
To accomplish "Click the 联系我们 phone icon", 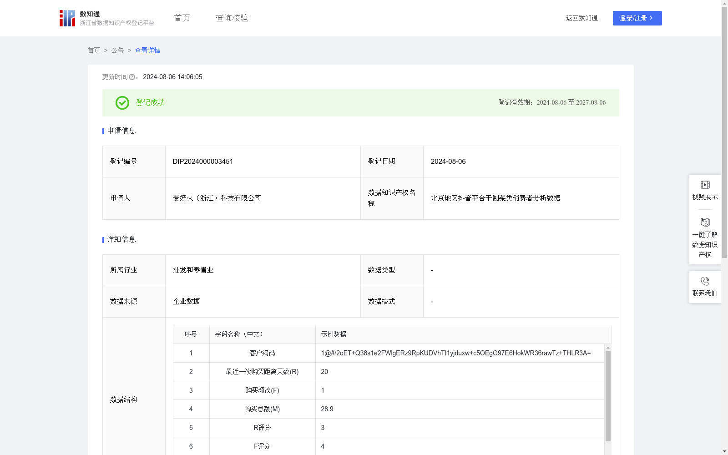I will (705, 282).
